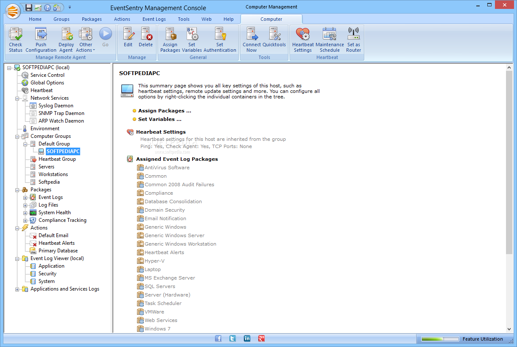Collapse the Network Services tree node
This screenshot has width=517, height=347.
[x=17, y=98]
